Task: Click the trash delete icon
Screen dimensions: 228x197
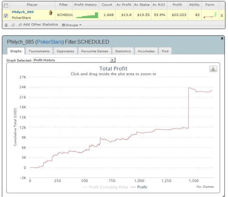Action: point(6,25)
